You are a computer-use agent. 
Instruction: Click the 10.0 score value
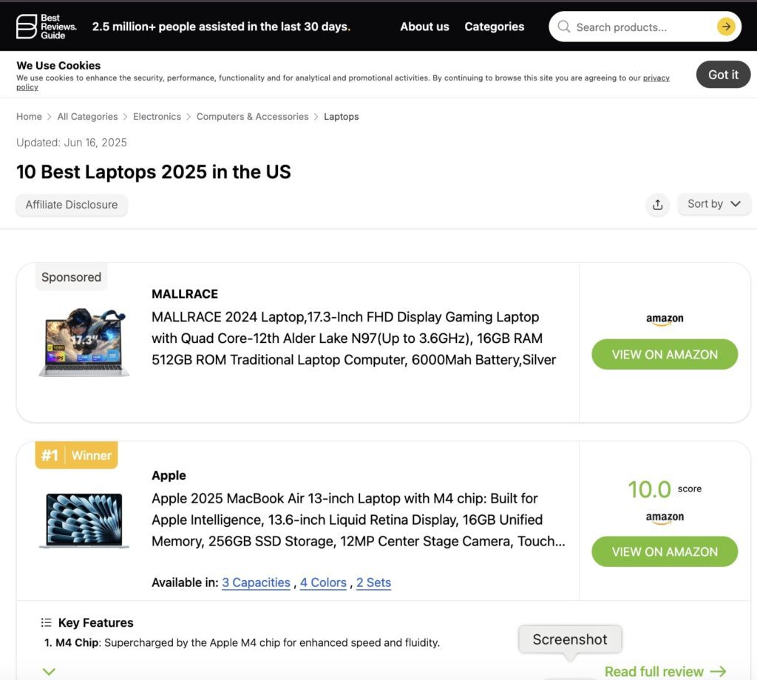[x=649, y=489]
